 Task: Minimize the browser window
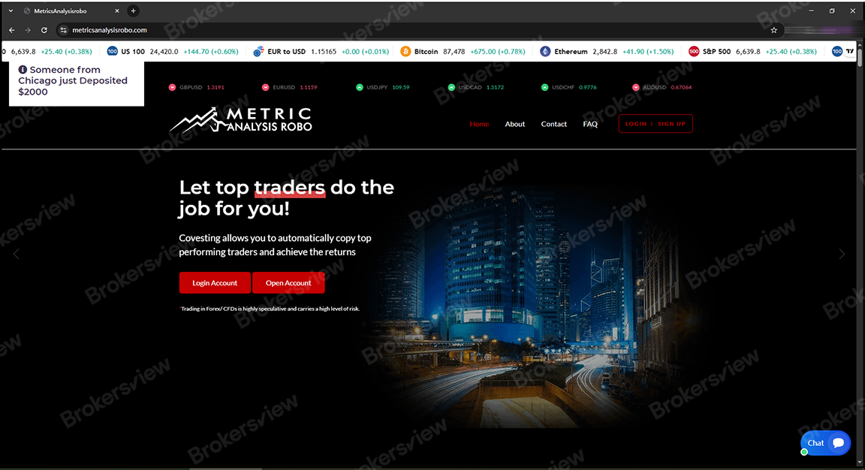point(811,11)
